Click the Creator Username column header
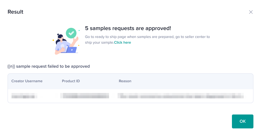 tap(27, 81)
